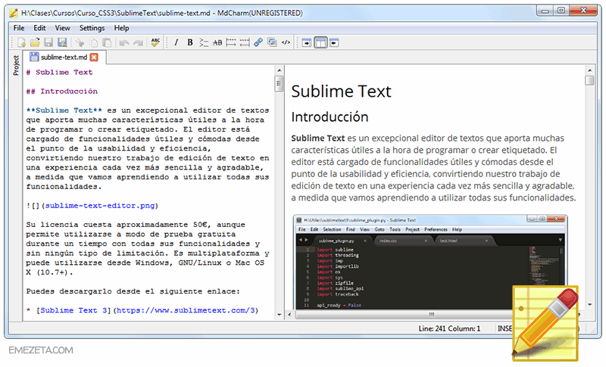This screenshot has height=367, width=606.
Task: Click the Redo arrow icon
Action: [x=138, y=42]
